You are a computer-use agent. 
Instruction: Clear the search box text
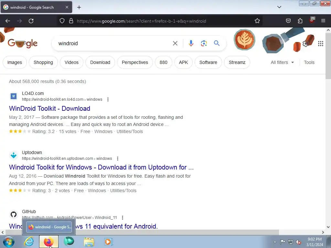coord(175,43)
